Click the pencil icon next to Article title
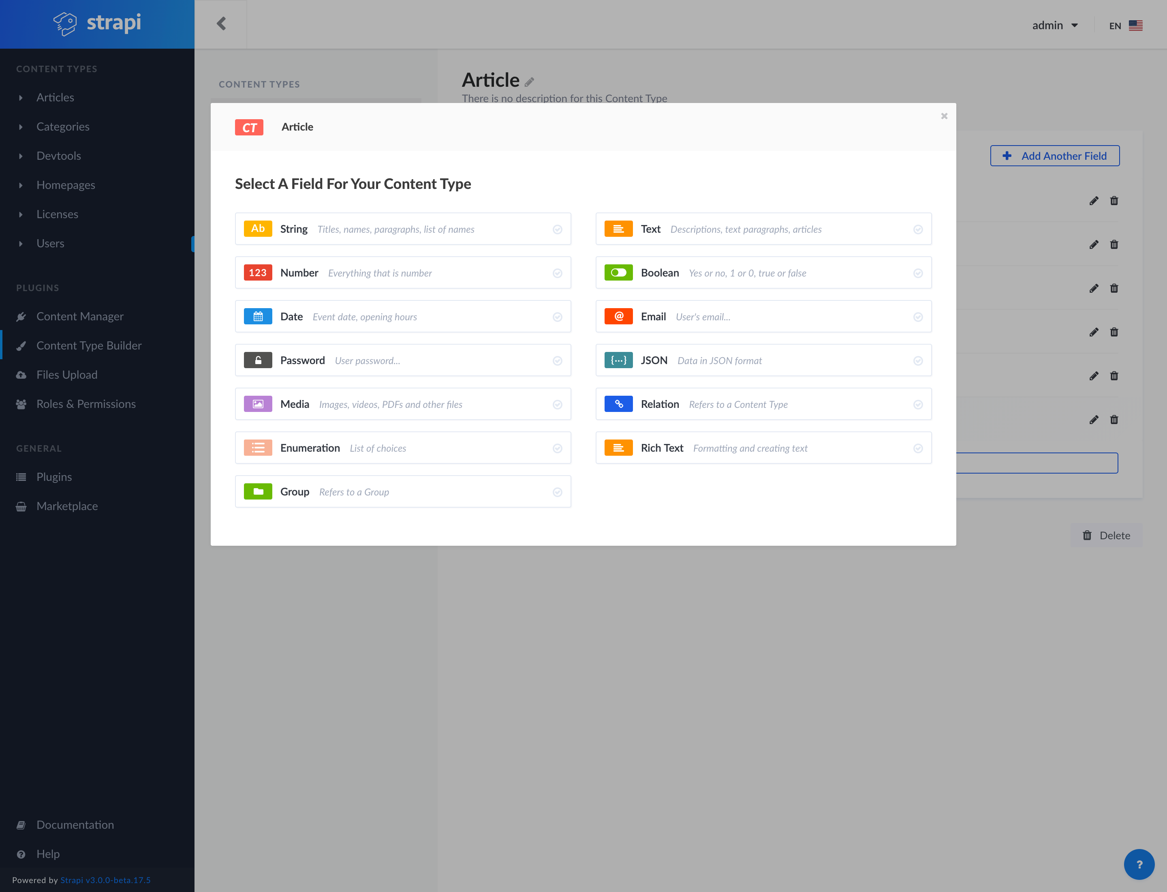1167x892 pixels. tap(529, 82)
